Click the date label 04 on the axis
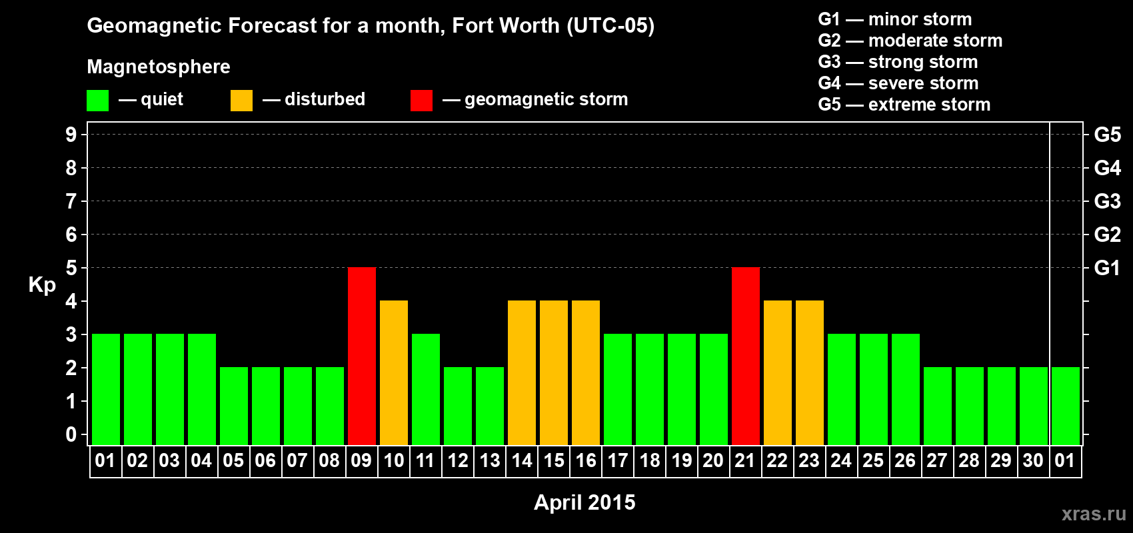This screenshot has height=533, width=1133. click(x=201, y=461)
